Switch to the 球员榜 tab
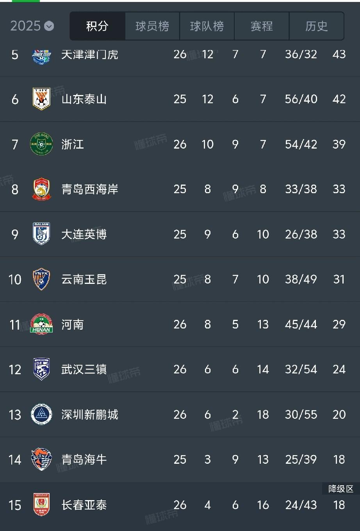Viewport: 360px width, 531px height. coord(152,26)
